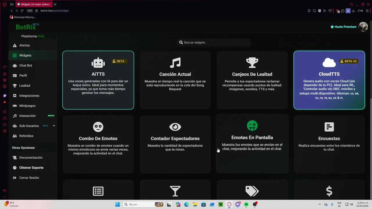Open the AiTTS widget card
This screenshot has width=372, height=209.
(x=98, y=80)
